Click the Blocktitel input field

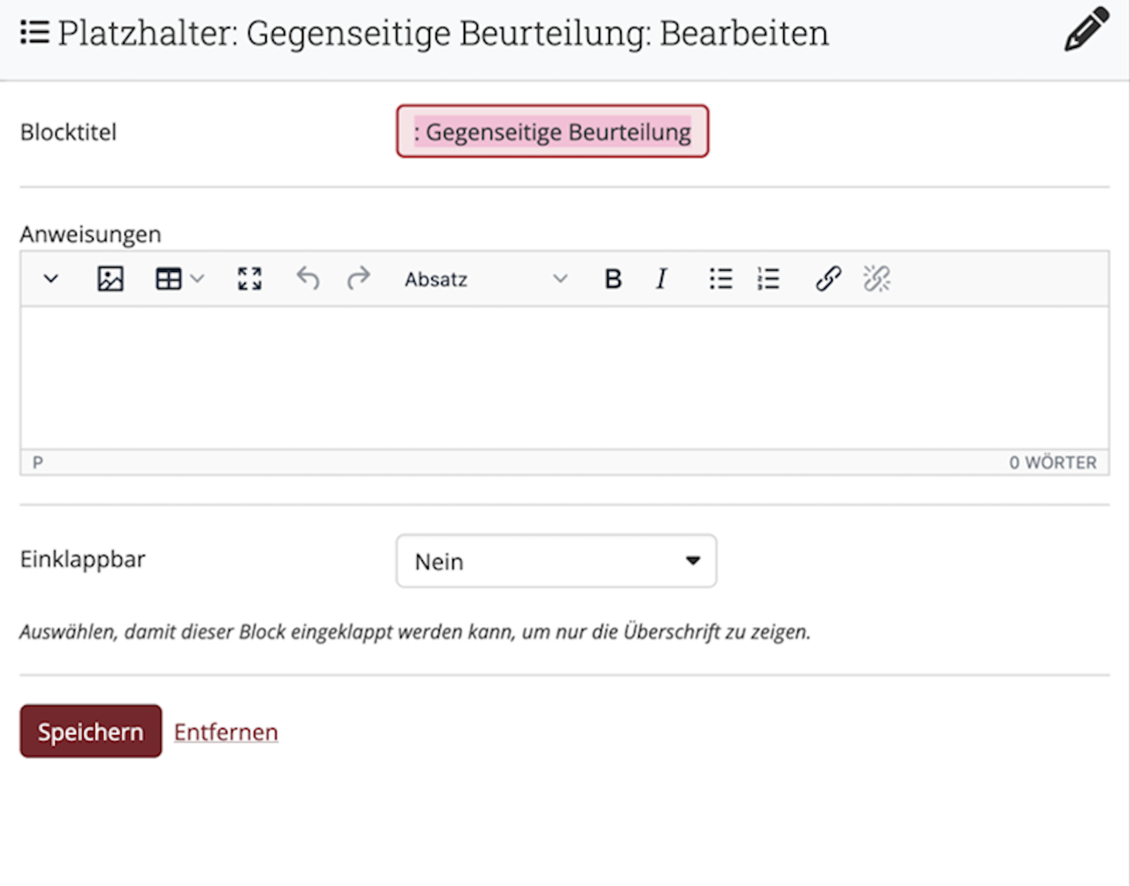pyautogui.click(x=552, y=131)
